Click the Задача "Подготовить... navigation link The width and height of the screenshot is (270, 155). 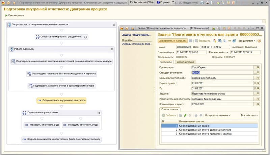137,35
